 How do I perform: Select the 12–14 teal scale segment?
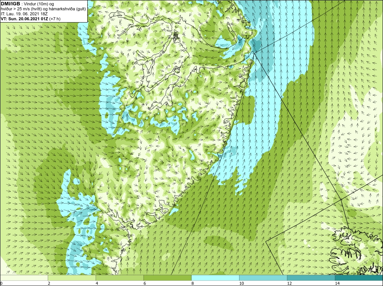click(311, 278)
